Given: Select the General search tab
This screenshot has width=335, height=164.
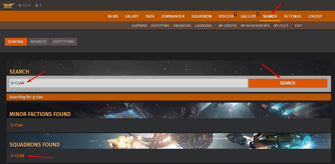Looking at the screenshot, I should click(16, 42).
